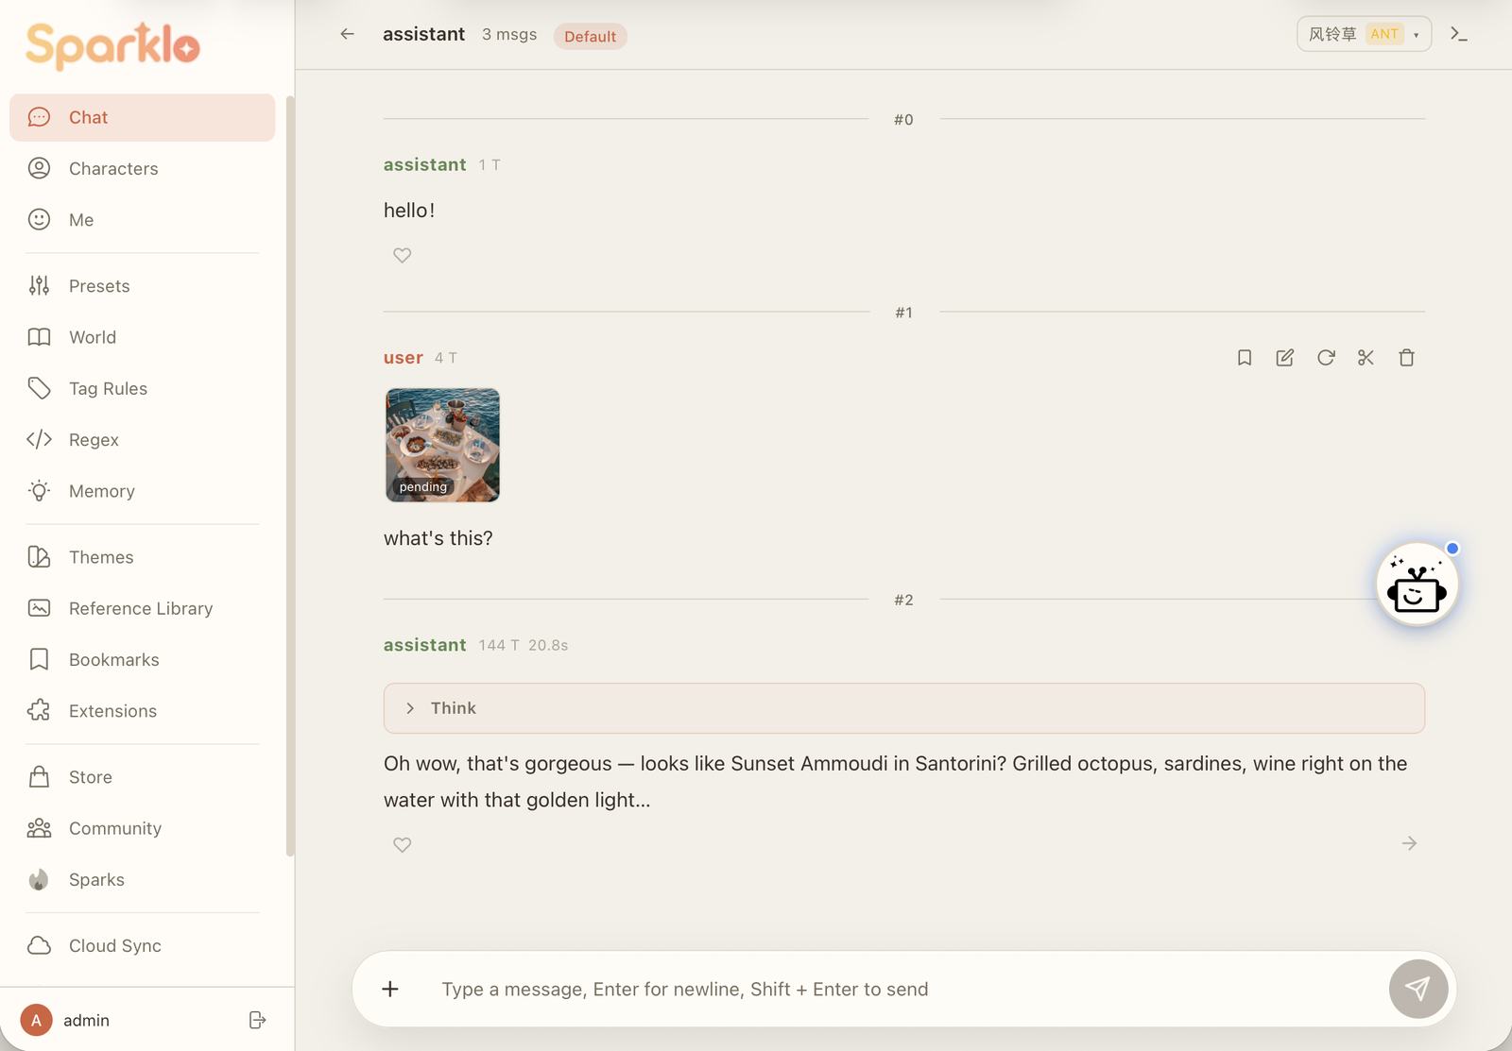Click the Community people icon

pos(39,828)
